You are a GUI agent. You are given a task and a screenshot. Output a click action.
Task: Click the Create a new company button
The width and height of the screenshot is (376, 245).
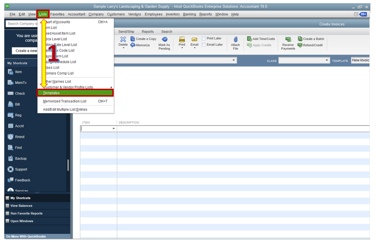pyautogui.click(x=25, y=51)
